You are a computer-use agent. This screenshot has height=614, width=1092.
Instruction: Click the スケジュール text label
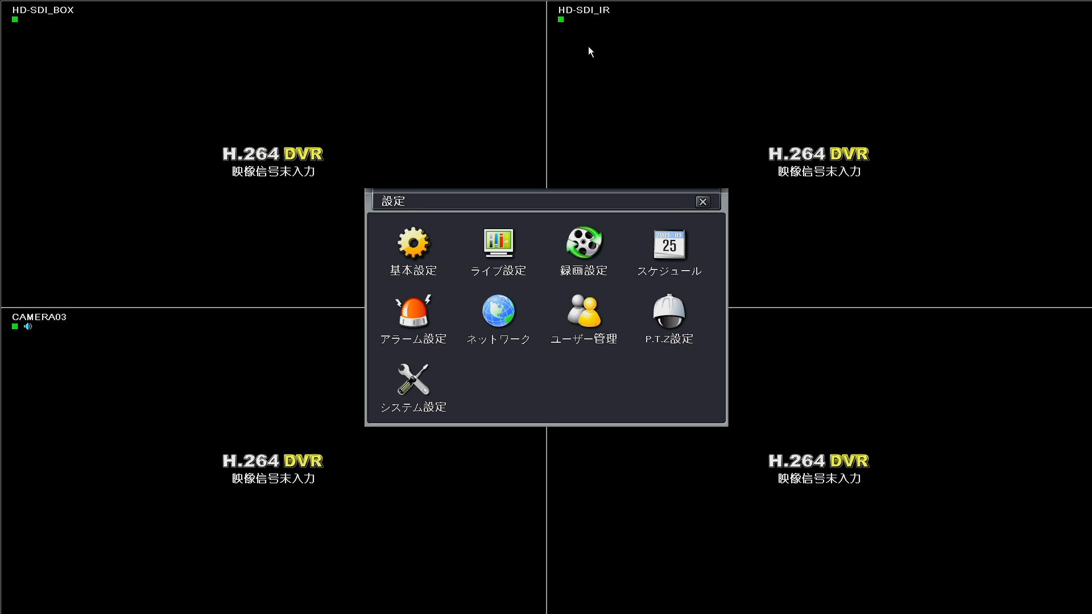[x=669, y=271]
